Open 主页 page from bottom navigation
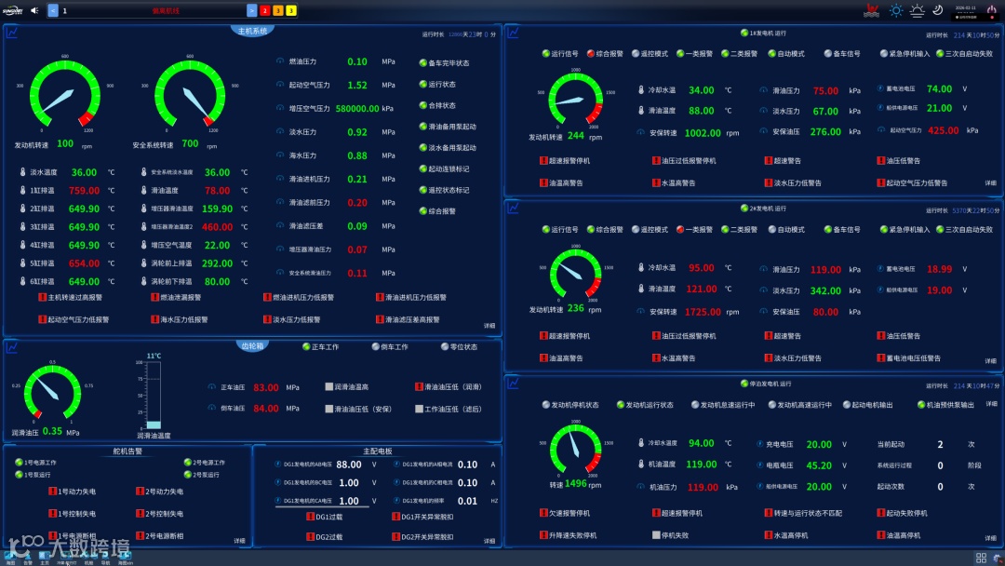Viewport: 1005px width, 566px height. coord(45,558)
